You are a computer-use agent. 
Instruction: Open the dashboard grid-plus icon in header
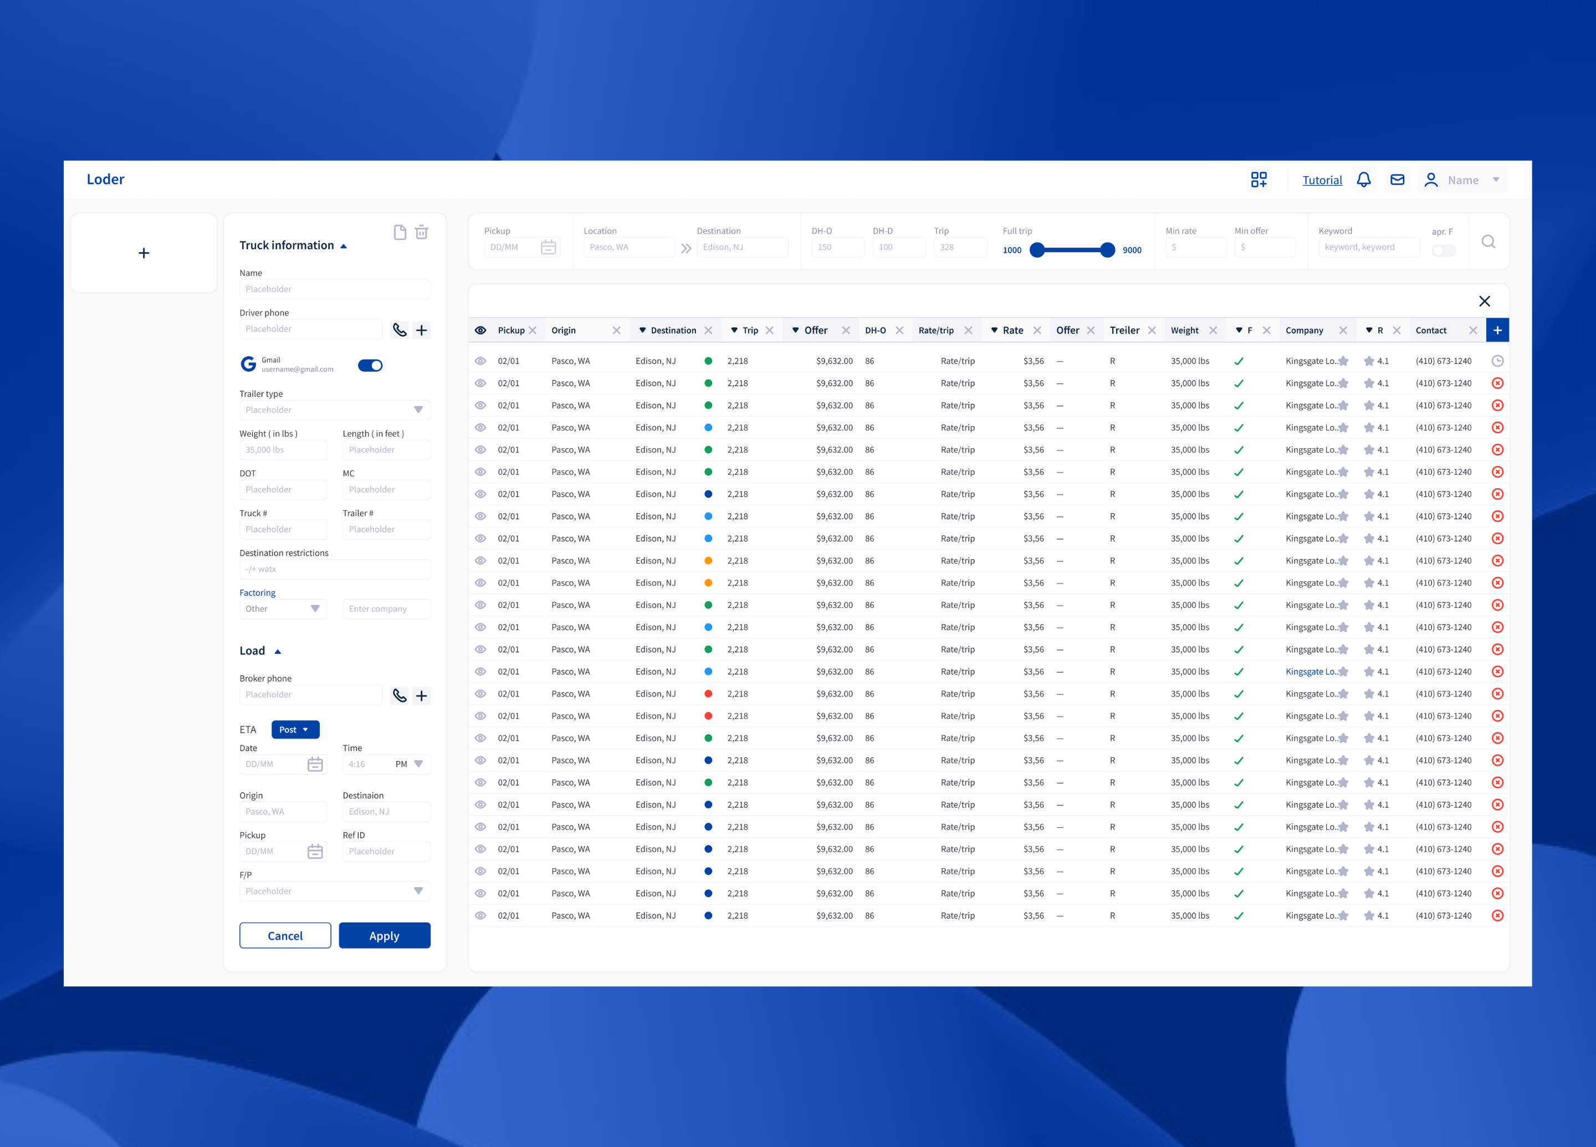coord(1259,180)
